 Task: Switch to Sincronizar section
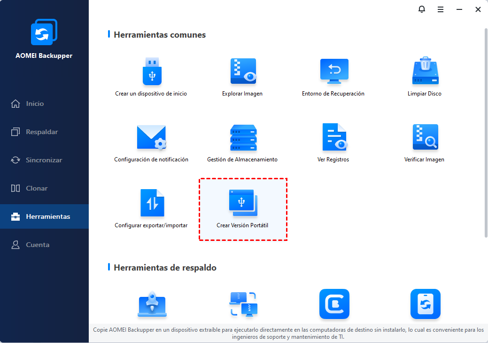click(44, 160)
